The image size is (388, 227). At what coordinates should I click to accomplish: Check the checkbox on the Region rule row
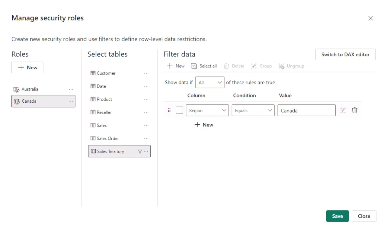tap(179, 110)
